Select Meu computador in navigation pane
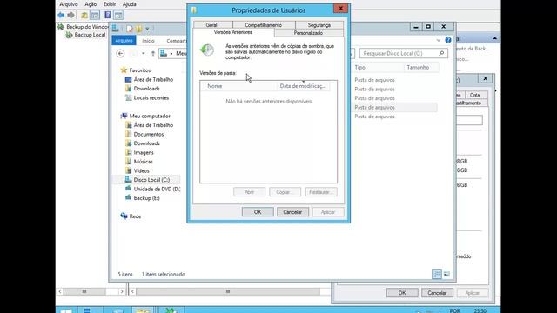This screenshot has height=313, width=557. [x=150, y=116]
